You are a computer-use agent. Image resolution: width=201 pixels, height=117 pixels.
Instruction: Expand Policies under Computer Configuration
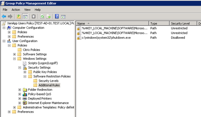(x=9, y=32)
